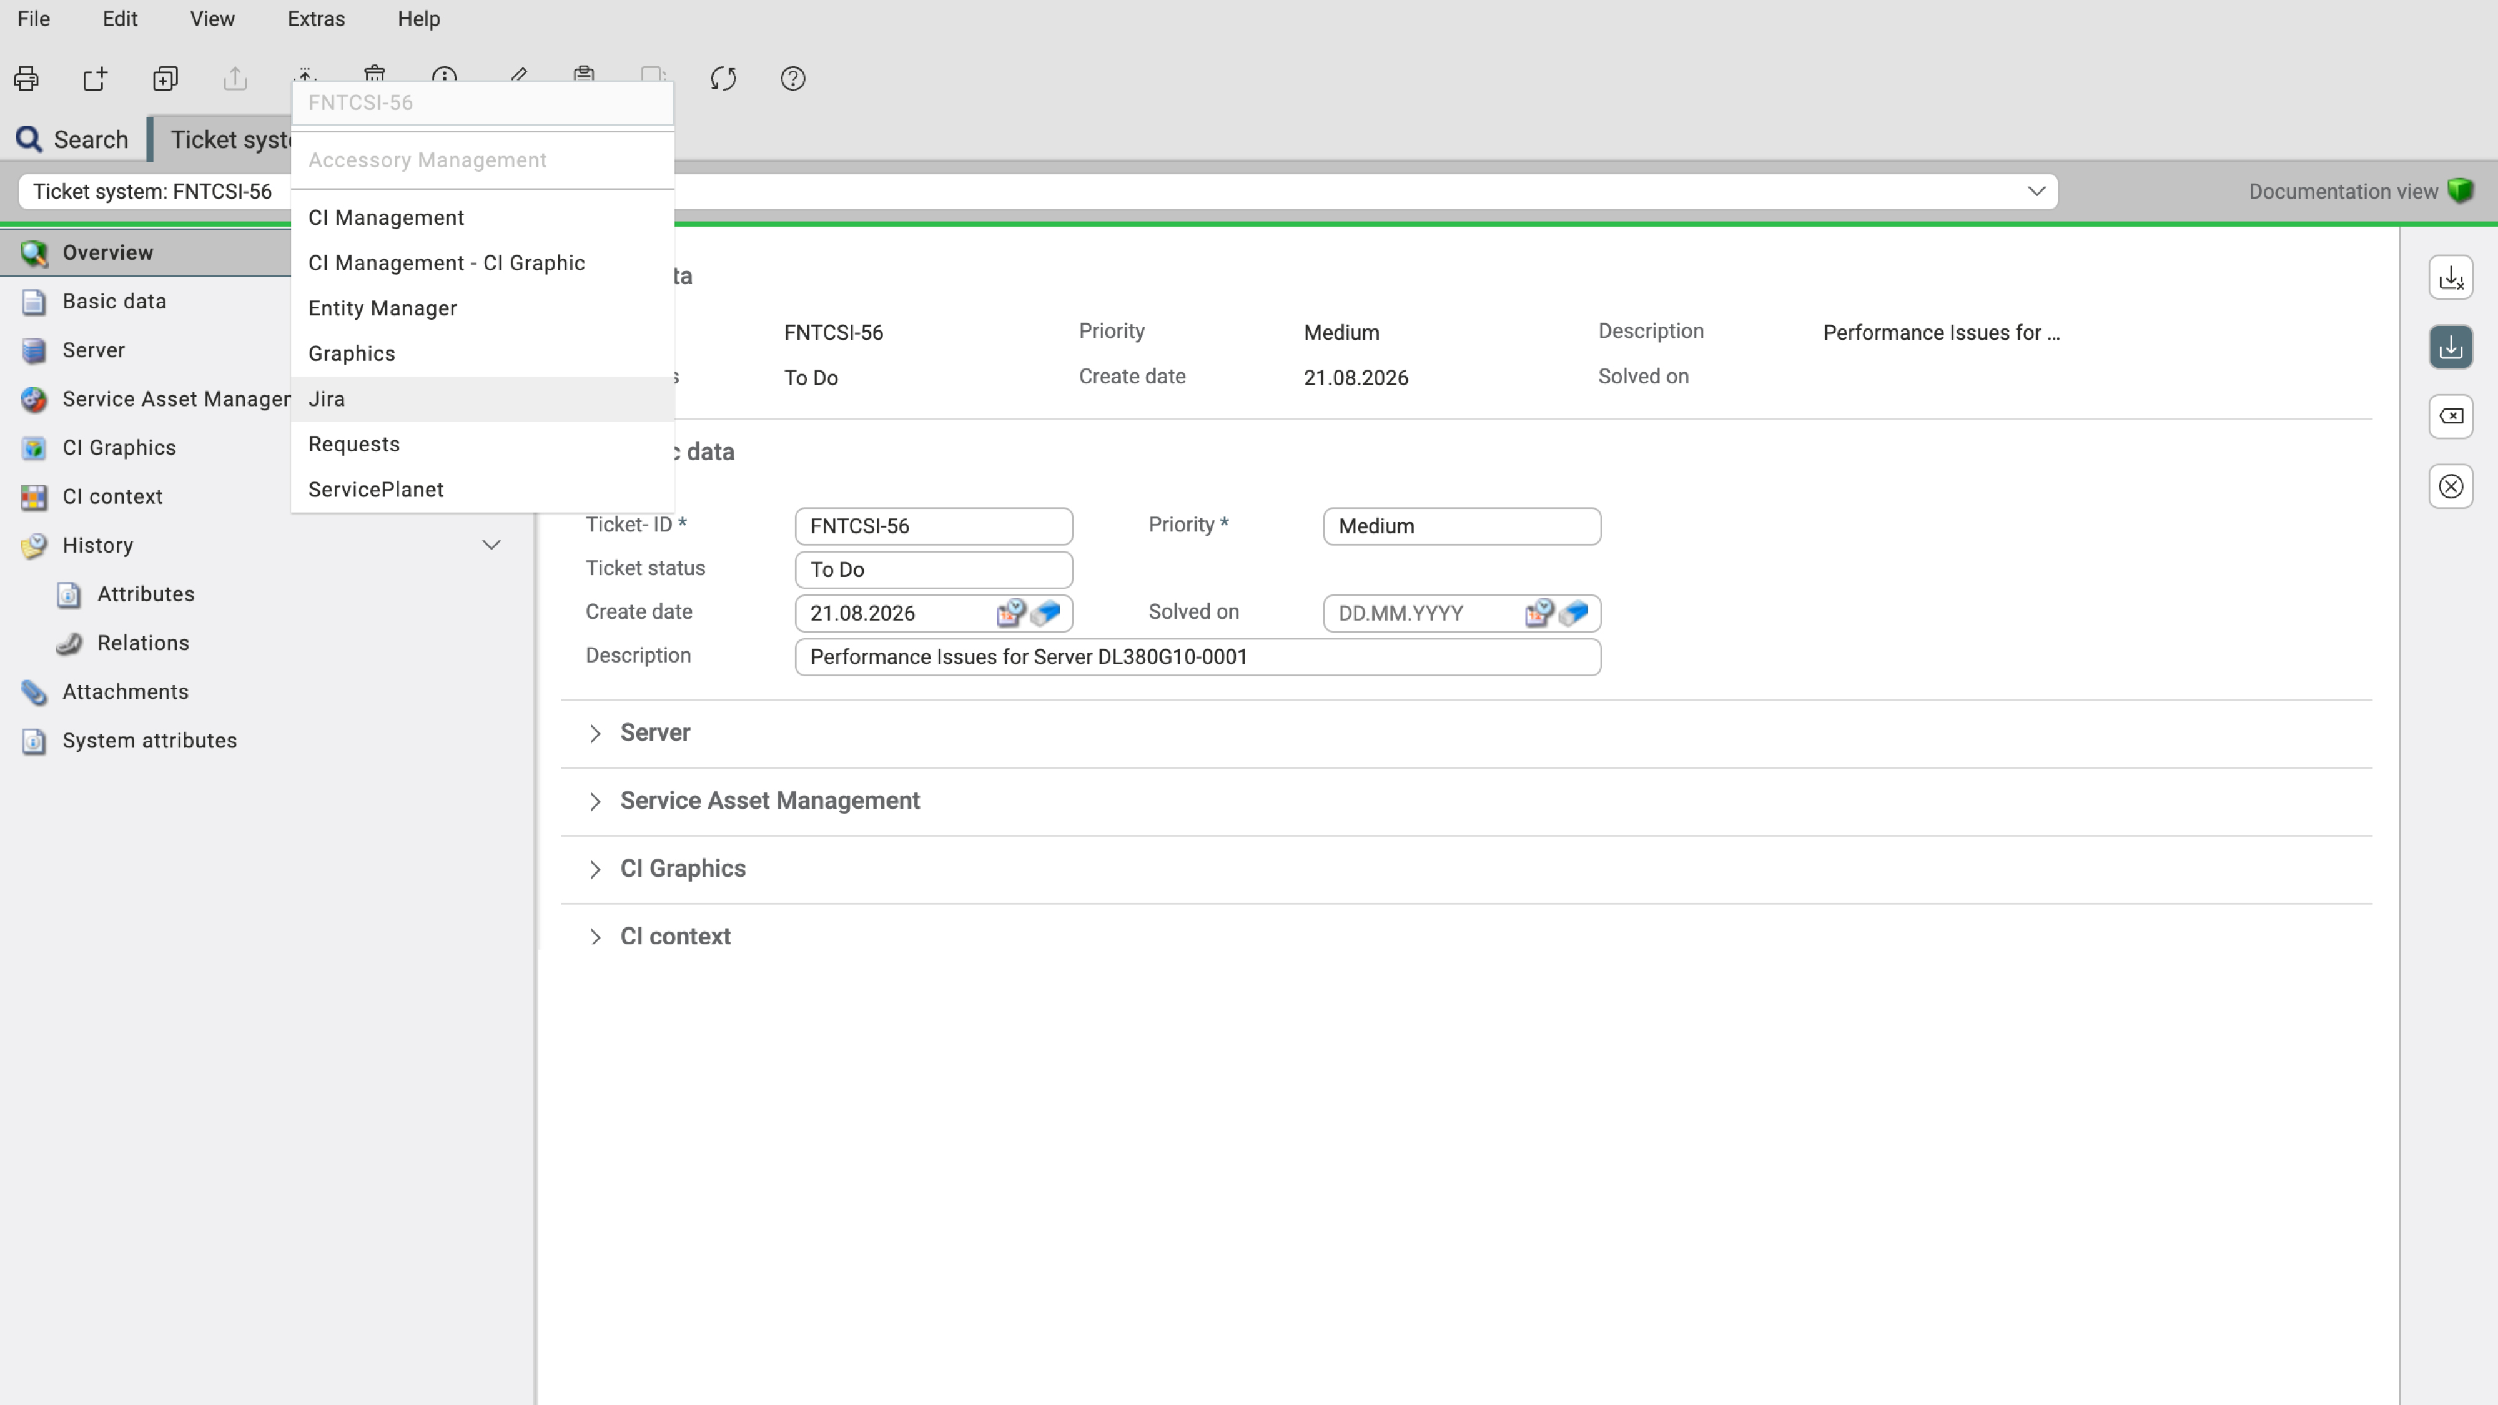Expand the CI context section
2498x1405 pixels.
pyautogui.click(x=595, y=938)
